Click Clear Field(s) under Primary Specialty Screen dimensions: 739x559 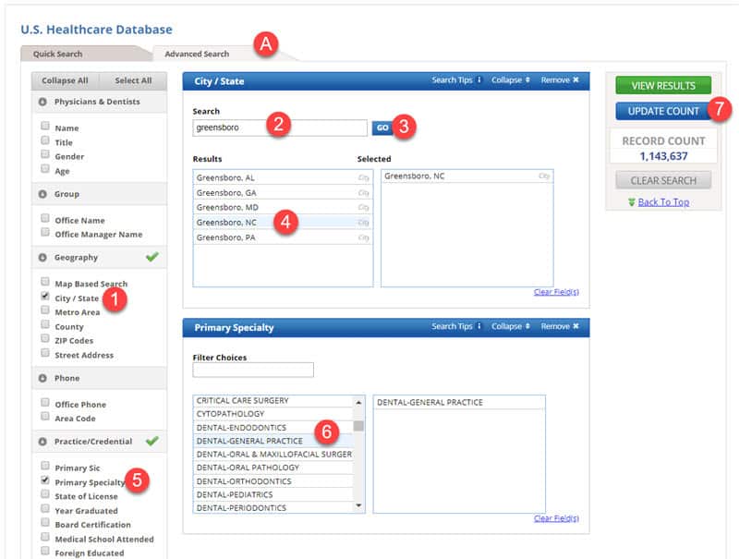pyautogui.click(x=556, y=518)
